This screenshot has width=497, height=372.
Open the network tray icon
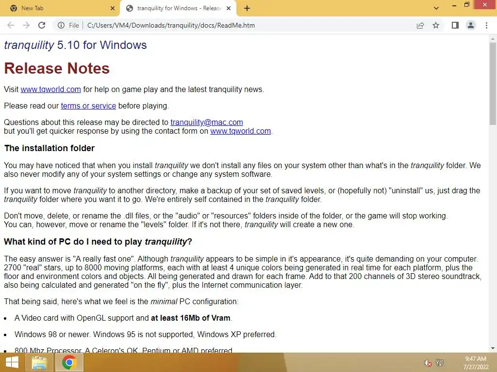point(440,362)
